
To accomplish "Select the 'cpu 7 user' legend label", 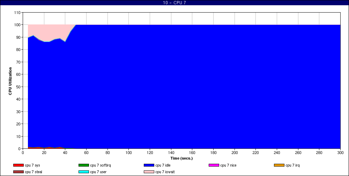I will point(98,172).
